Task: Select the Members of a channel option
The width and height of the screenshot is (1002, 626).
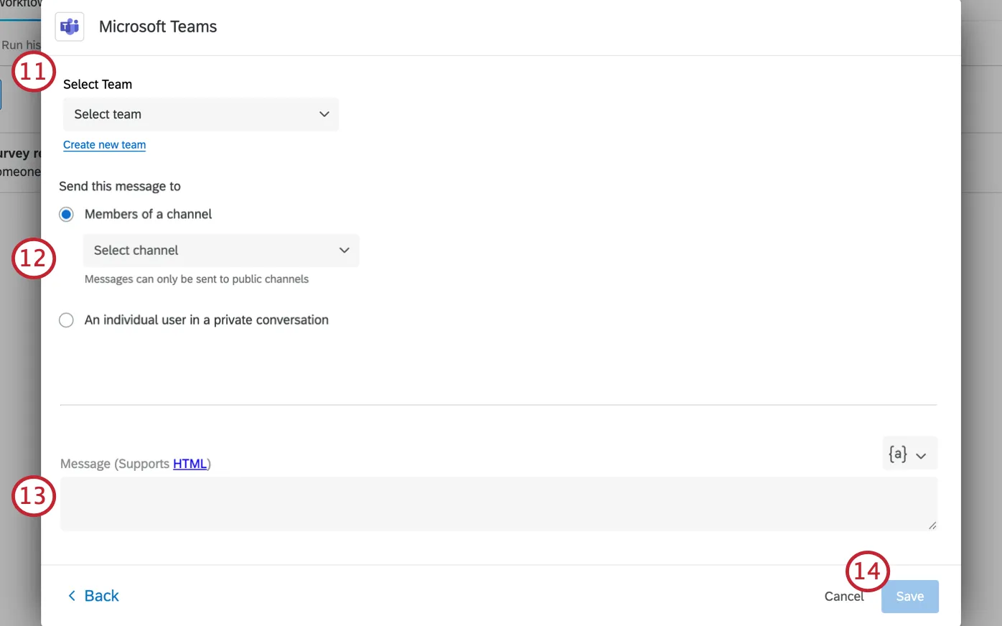Action: click(67, 215)
